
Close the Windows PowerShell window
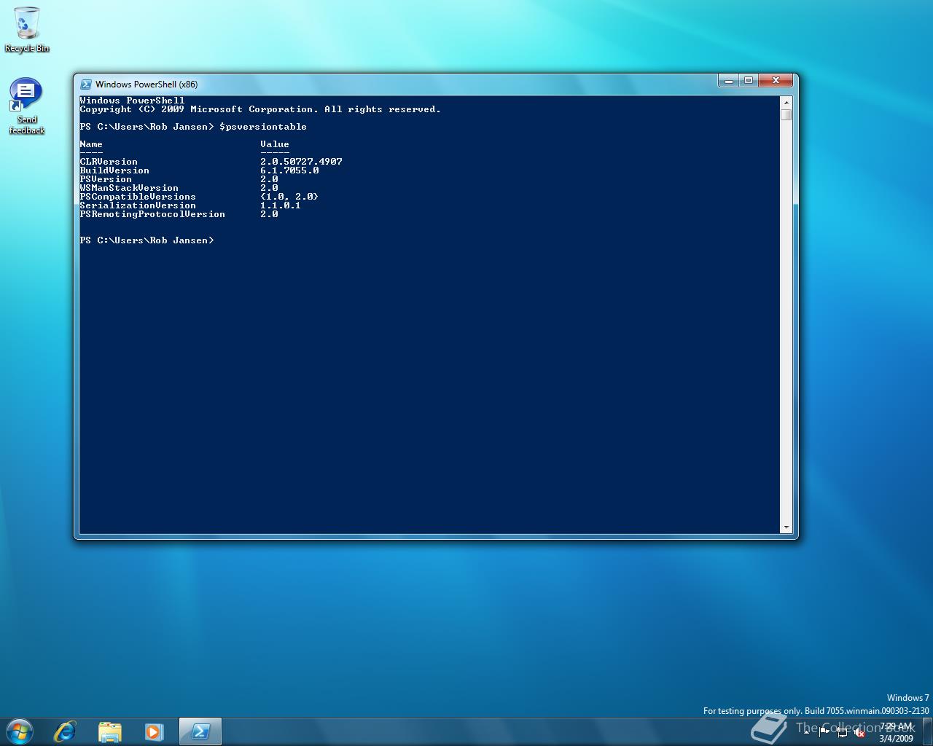point(776,81)
